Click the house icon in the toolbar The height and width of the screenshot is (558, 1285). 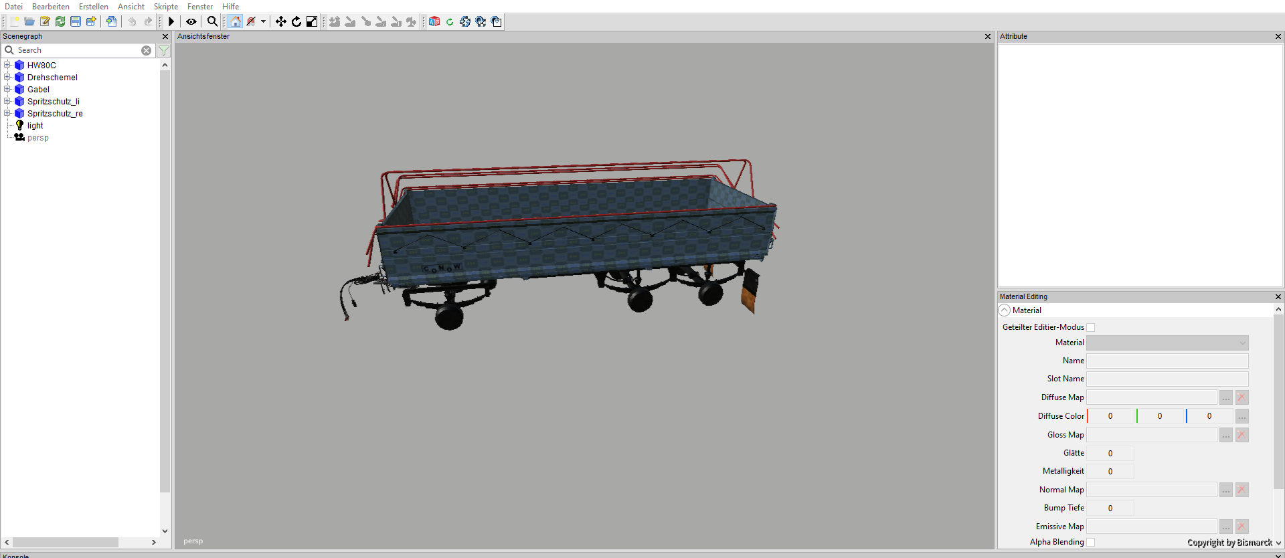pos(235,21)
